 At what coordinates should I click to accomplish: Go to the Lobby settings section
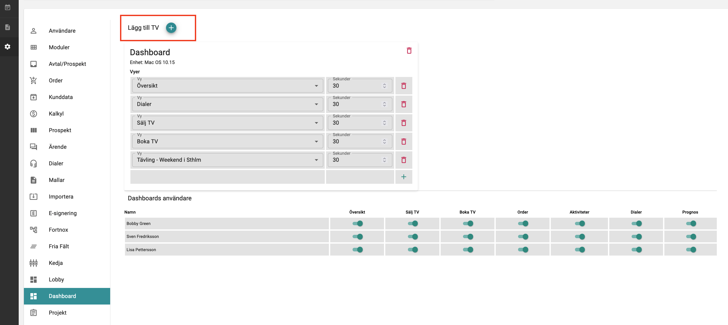(x=56, y=279)
